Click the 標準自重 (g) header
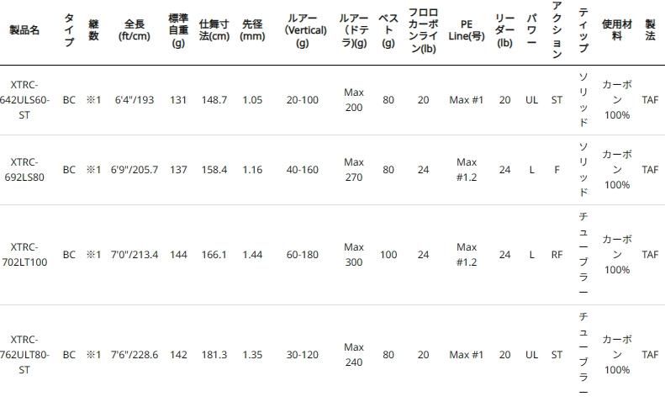 point(178,29)
